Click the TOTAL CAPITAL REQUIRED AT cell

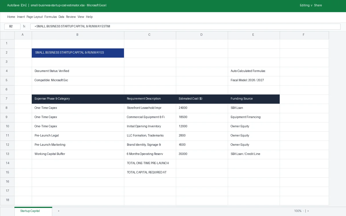150,173
